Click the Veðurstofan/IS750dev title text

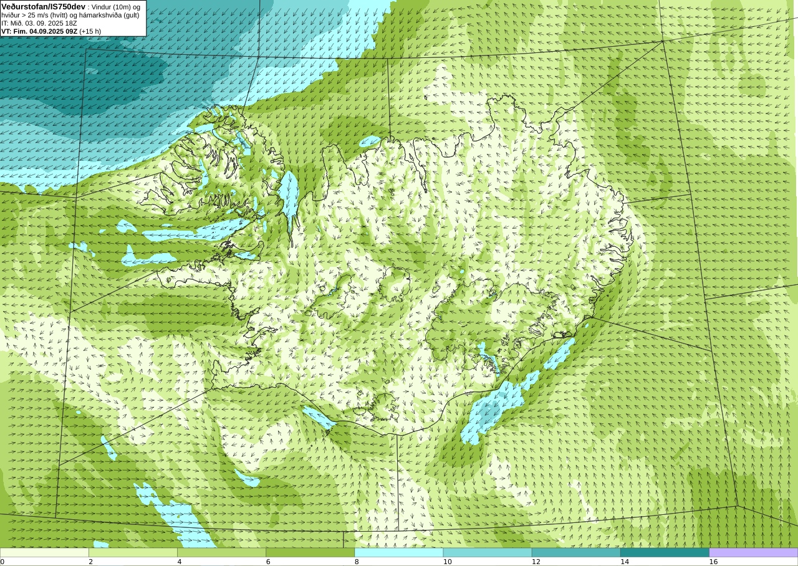click(44, 6)
